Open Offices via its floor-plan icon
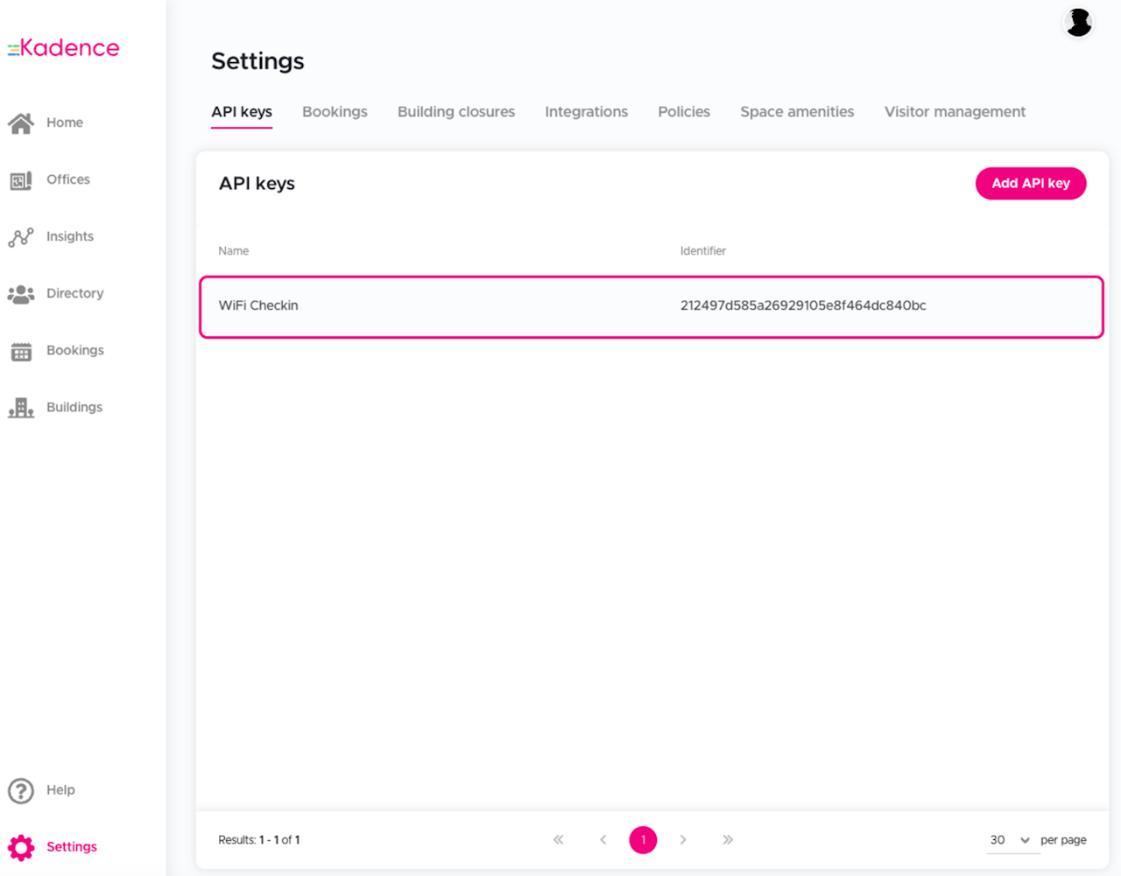Viewport: 1121px width, 876px height. [21, 180]
